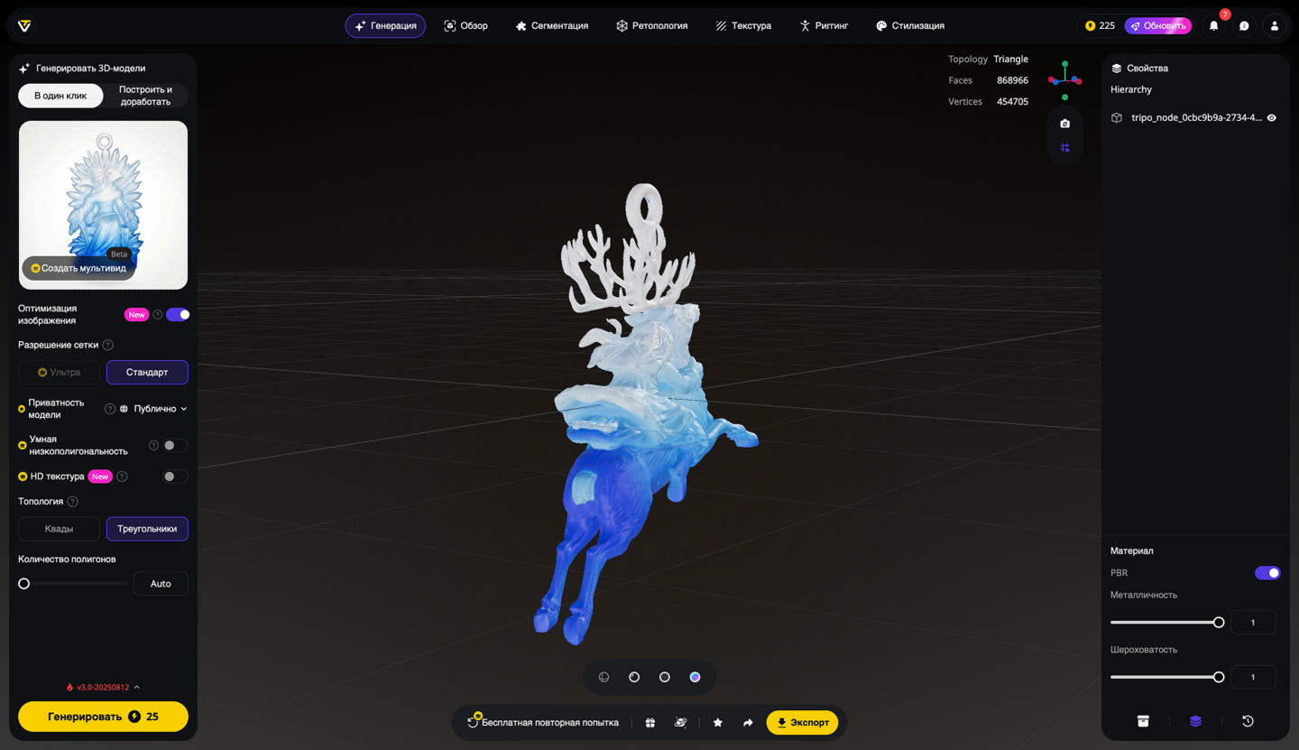Image resolution: width=1299 pixels, height=750 pixels.
Task: Click the 225 credits balance
Action: point(1100,26)
